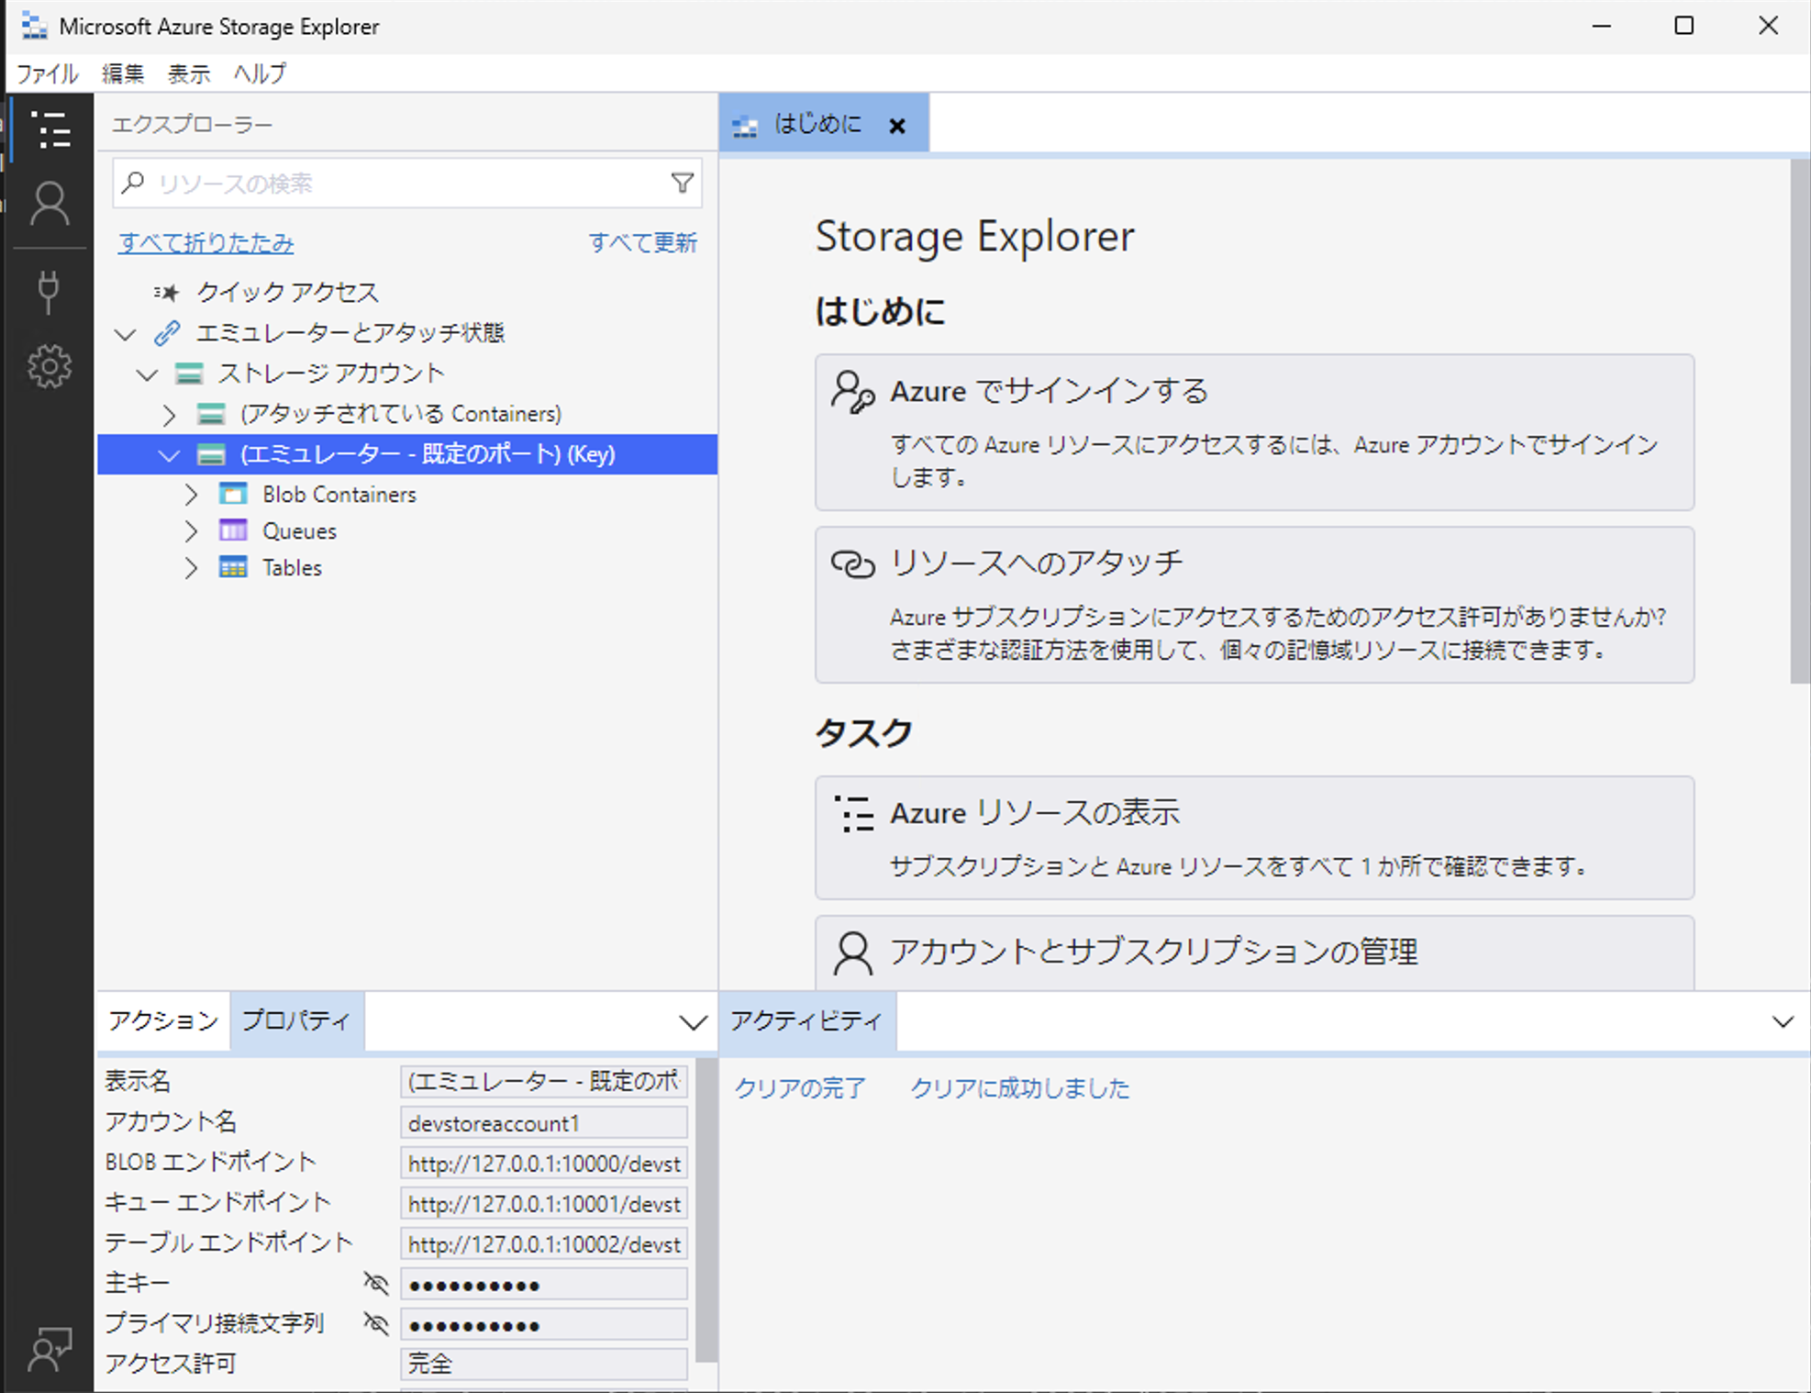1811x1393 pixels.
Task: Click the feedback icon at sidebar bottom
Action: tap(50, 1349)
